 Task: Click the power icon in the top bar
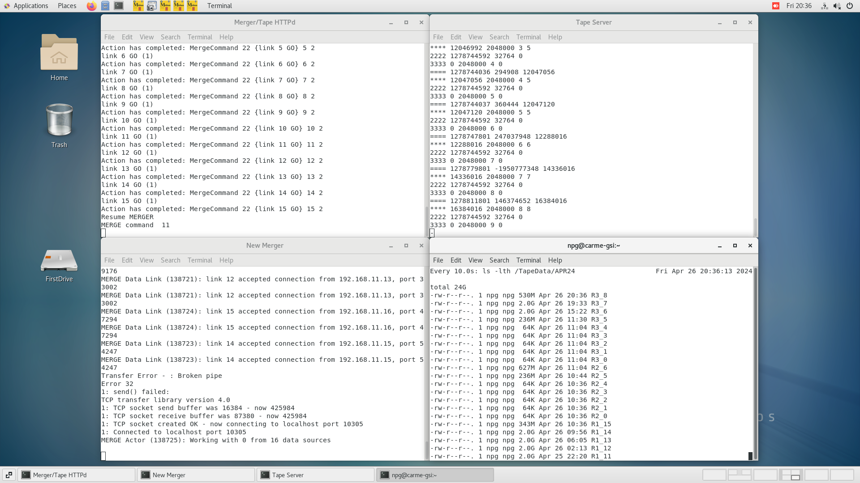click(x=850, y=6)
